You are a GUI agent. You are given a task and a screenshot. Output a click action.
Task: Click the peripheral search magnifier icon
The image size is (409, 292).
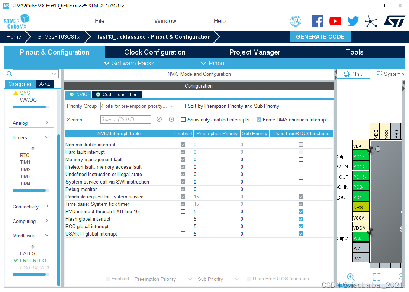tap(9, 74)
